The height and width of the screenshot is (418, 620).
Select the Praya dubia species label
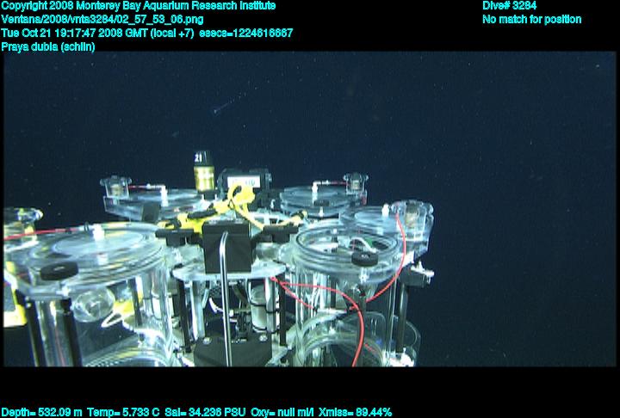click(48, 46)
